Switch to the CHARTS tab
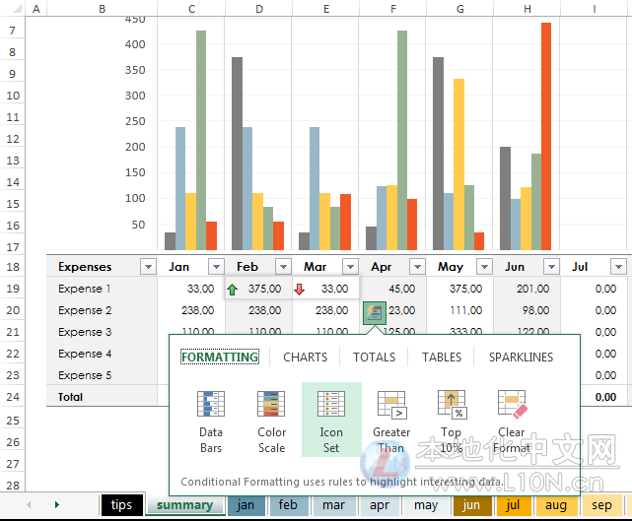The width and height of the screenshot is (632, 521). coord(306,358)
